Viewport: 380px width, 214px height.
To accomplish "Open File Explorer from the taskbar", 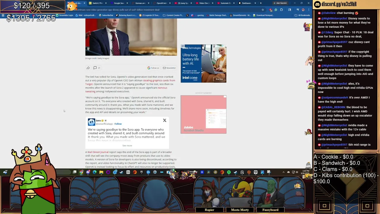I will 101,172.
